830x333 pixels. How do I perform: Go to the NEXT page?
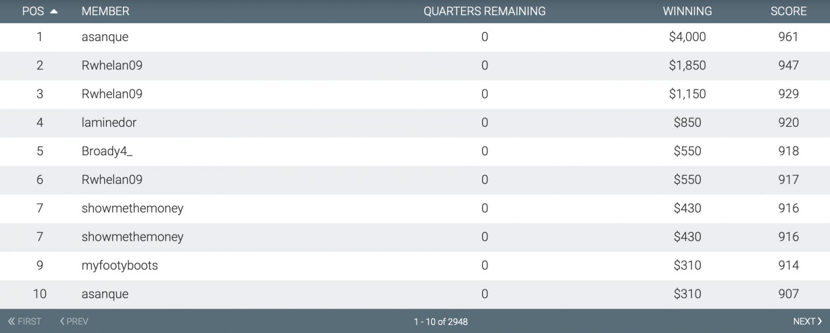(808, 321)
